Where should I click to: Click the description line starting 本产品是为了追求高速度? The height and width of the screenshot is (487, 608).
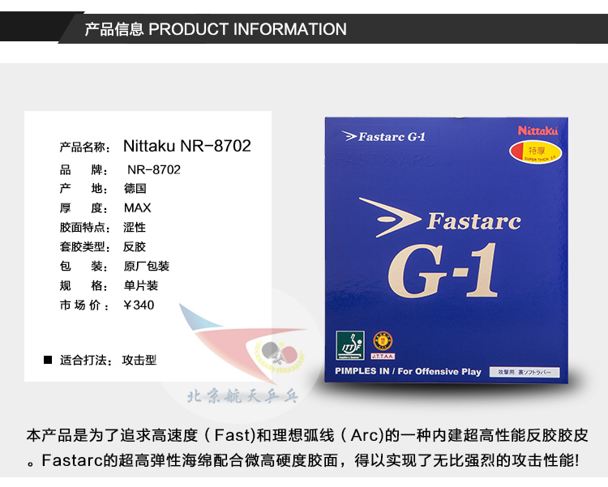coord(307,435)
